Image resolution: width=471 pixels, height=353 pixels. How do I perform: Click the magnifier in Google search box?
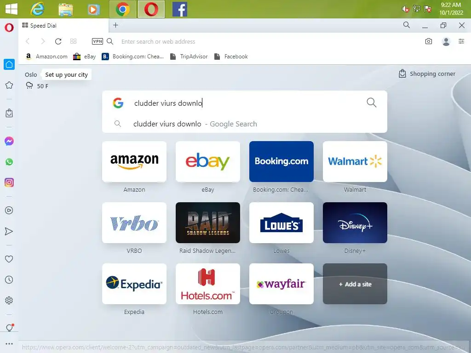click(x=372, y=102)
